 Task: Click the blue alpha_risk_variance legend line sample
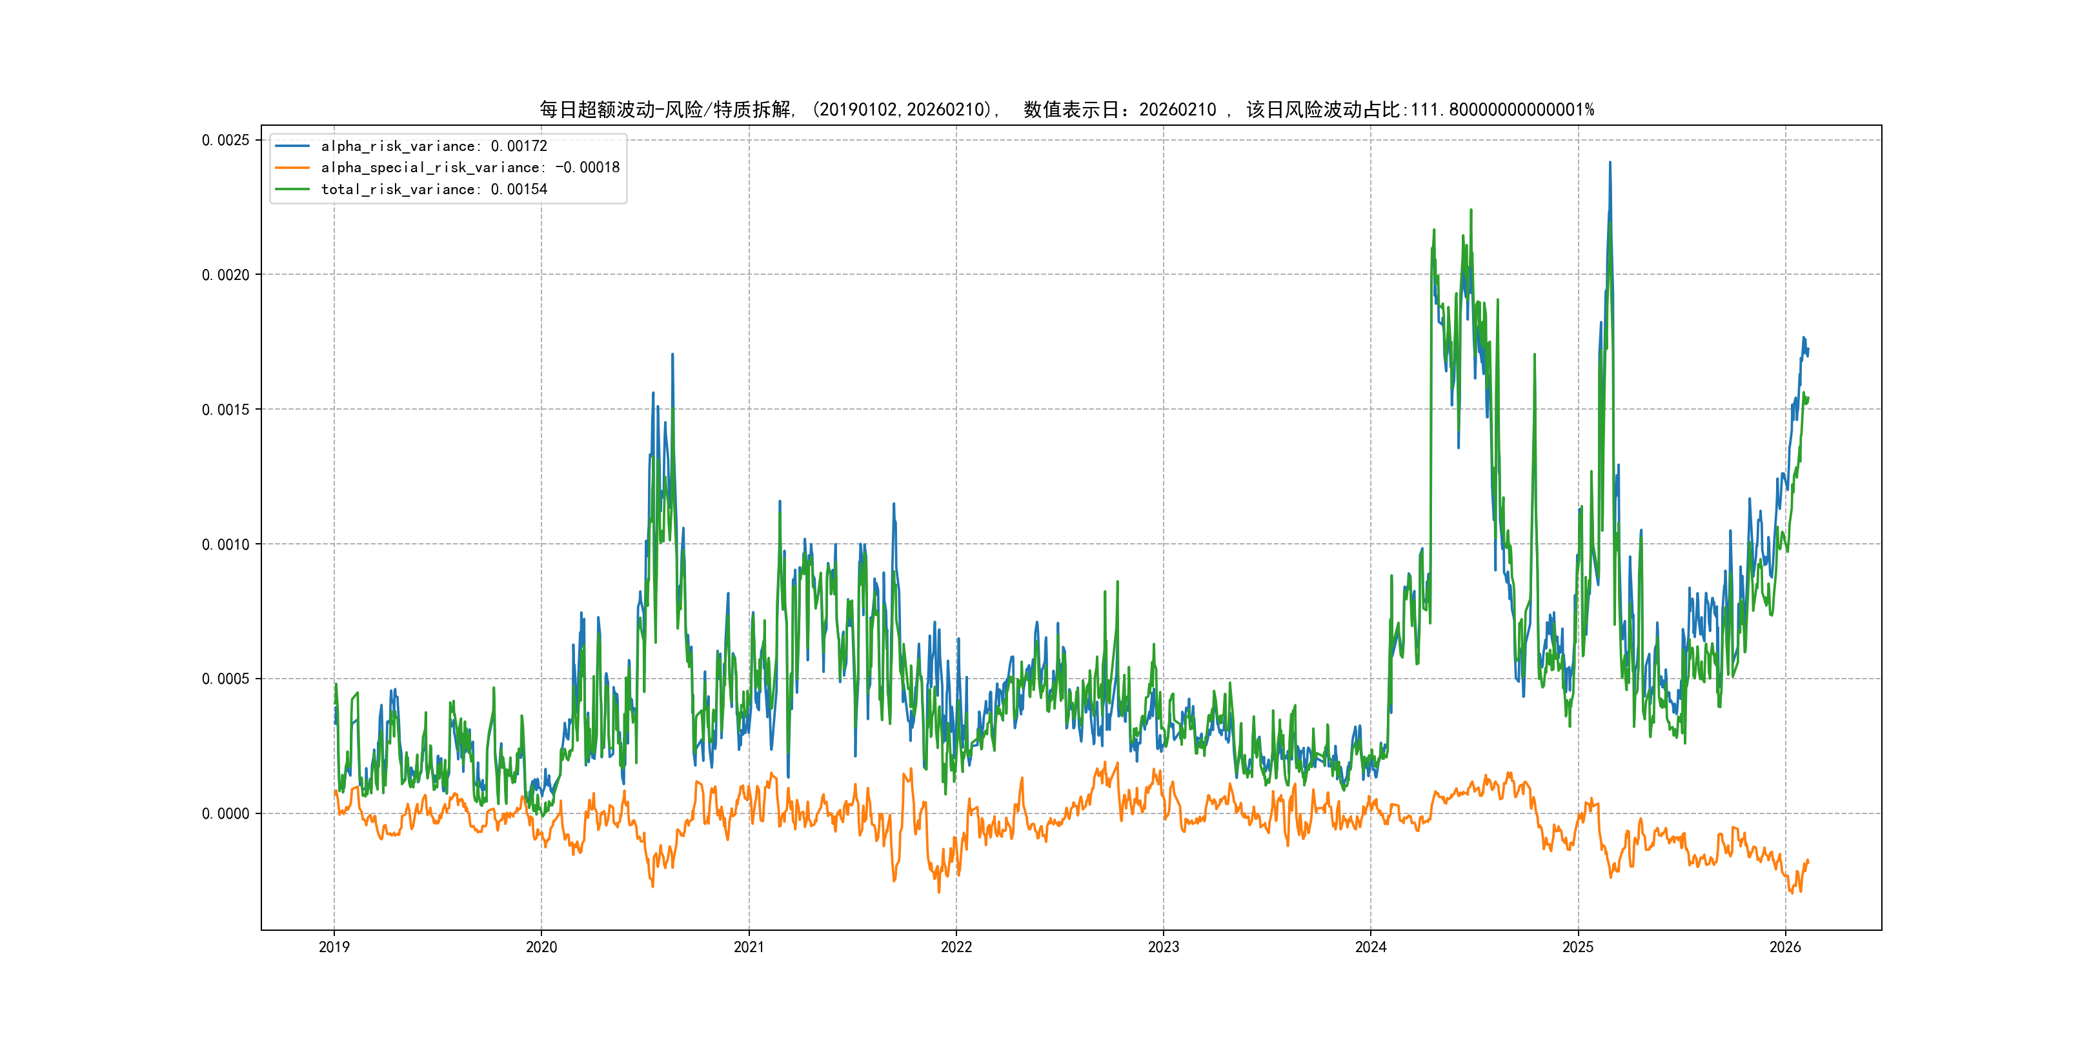pyautogui.click(x=292, y=146)
